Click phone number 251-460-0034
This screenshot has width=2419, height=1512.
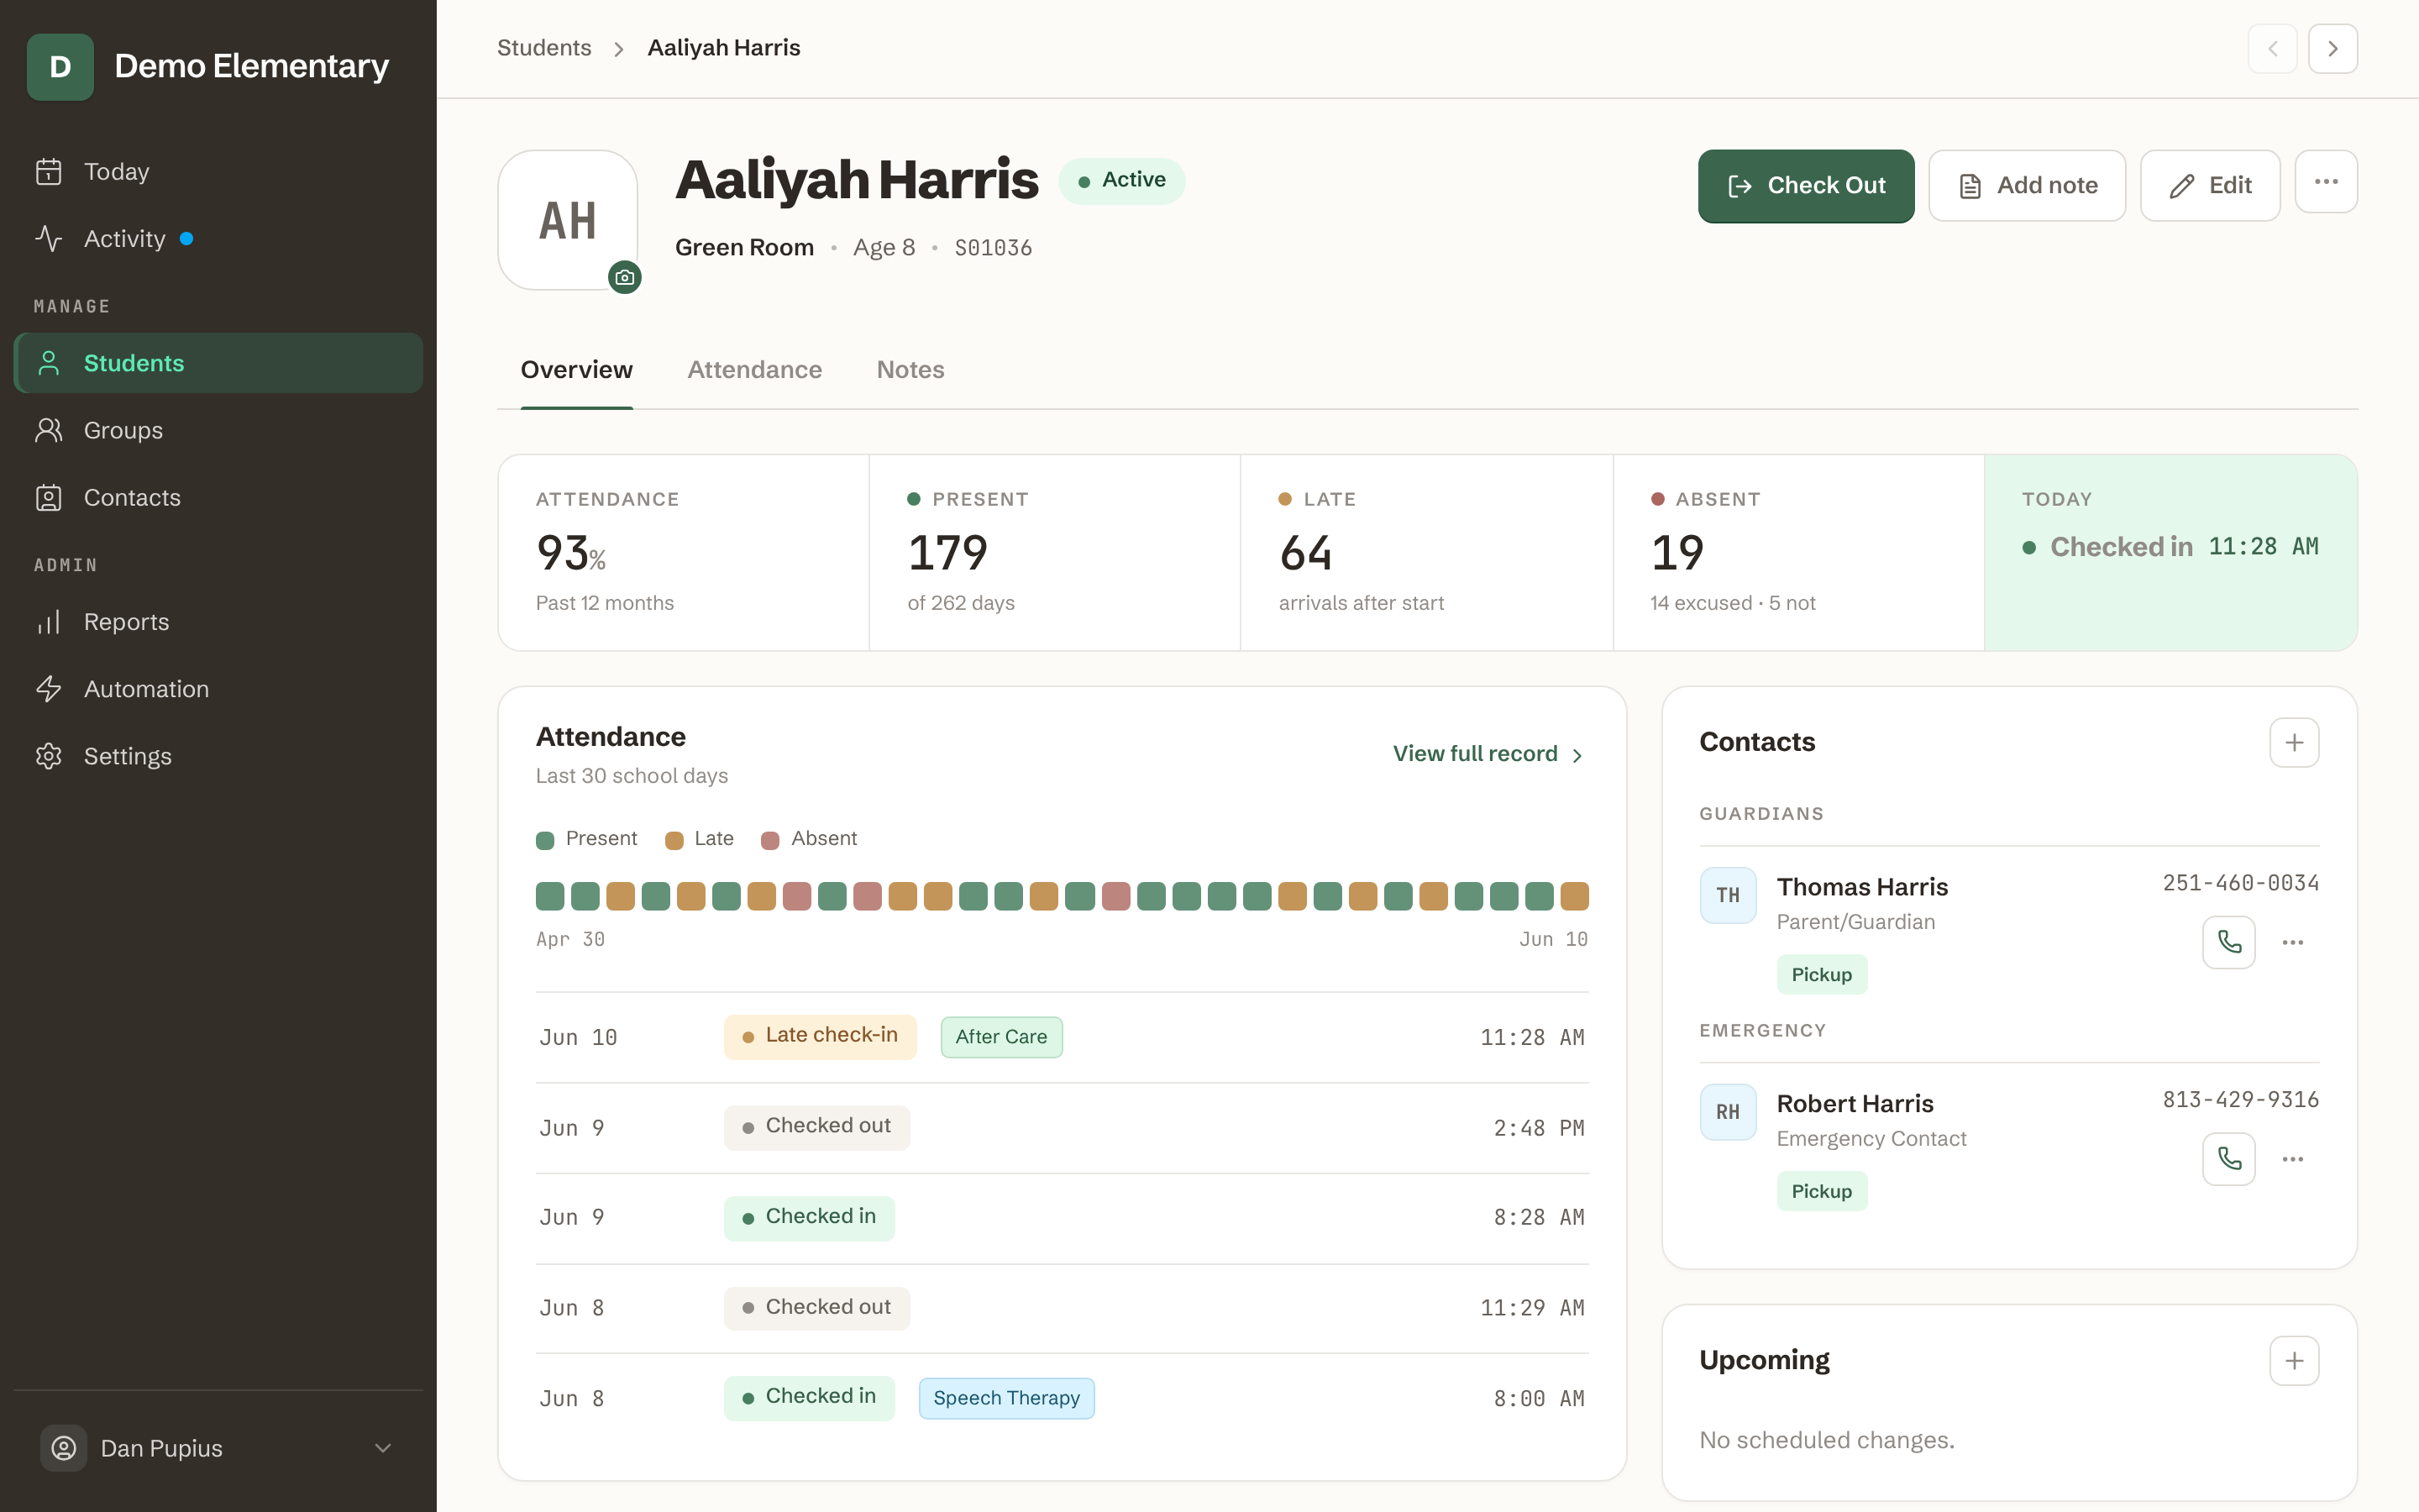2240,883
